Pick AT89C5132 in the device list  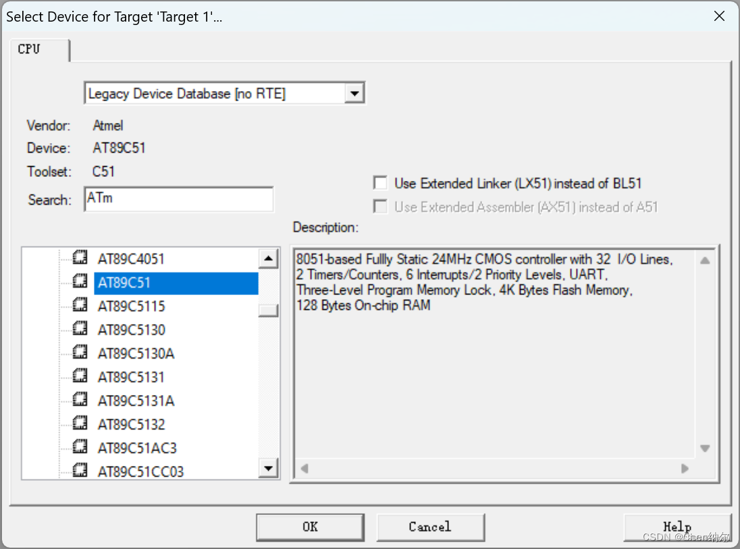[131, 424]
